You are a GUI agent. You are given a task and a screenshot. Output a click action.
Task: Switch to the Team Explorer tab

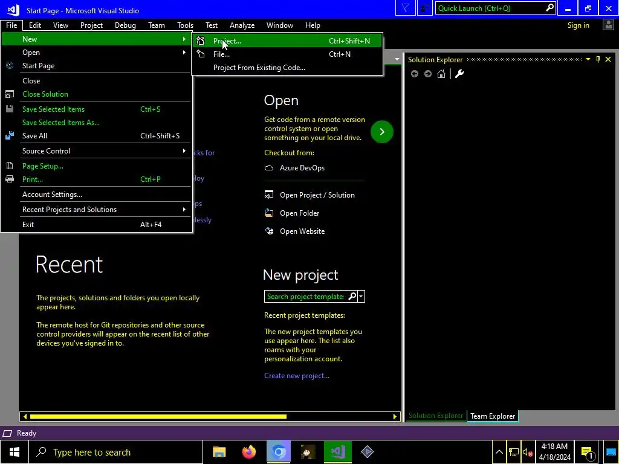tap(492, 416)
